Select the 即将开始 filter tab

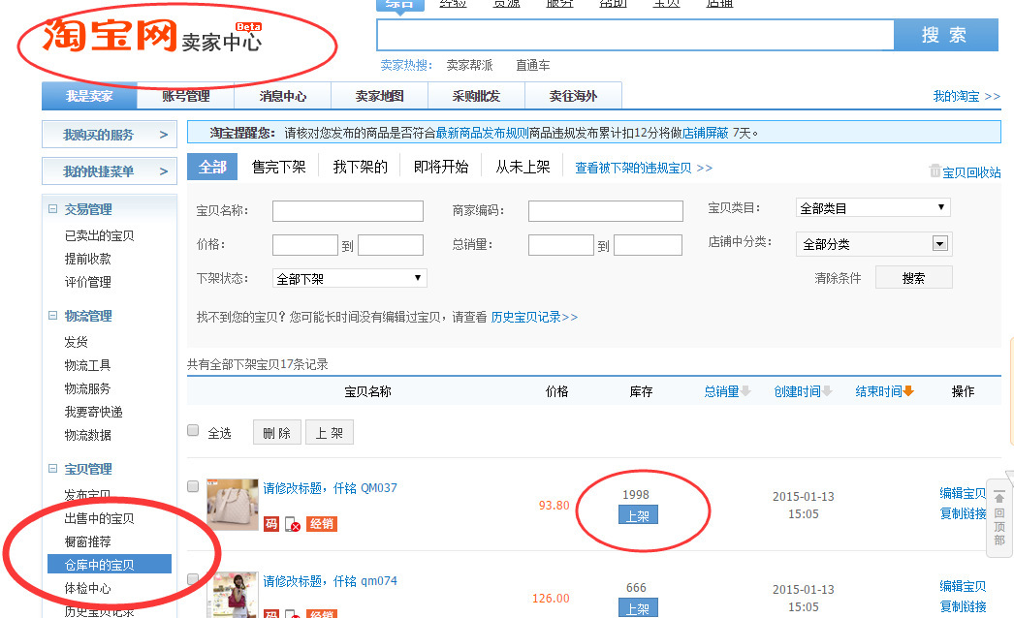tap(441, 167)
